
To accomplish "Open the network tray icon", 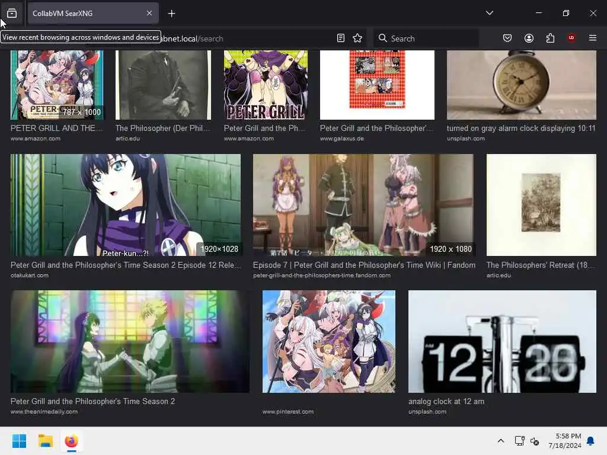I will point(519,441).
